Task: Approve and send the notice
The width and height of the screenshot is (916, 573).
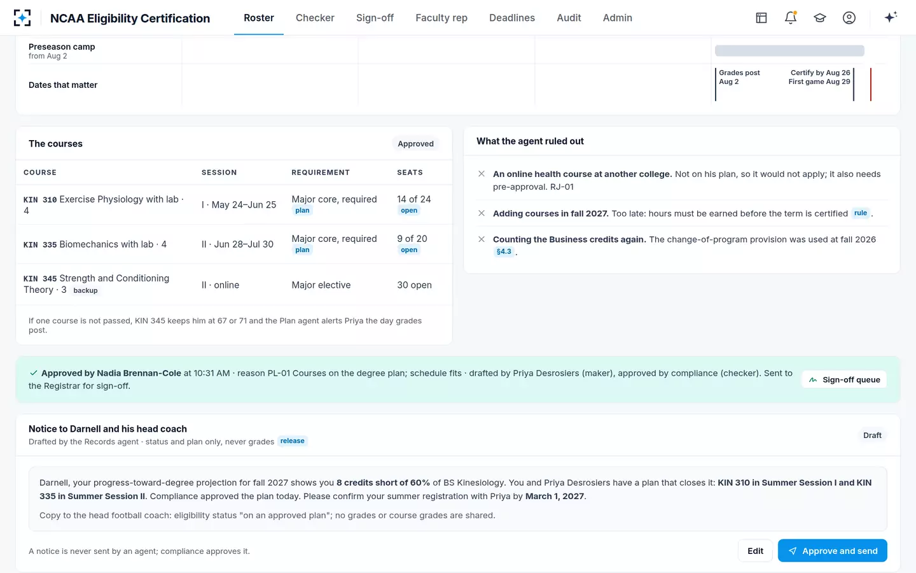Action: [x=833, y=551]
